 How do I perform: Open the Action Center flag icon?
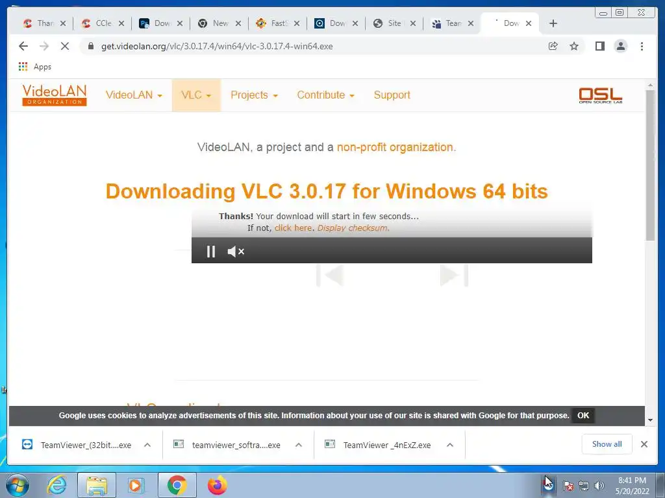tap(568, 486)
